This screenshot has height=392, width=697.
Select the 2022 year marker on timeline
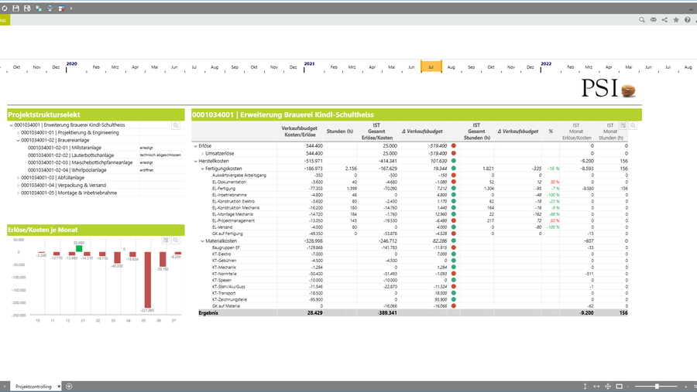[546, 64]
